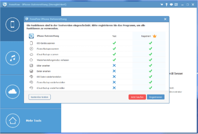This screenshot has width=198, height=134.
Task: Click the Daten ansehen icon
Action: tap(31, 71)
